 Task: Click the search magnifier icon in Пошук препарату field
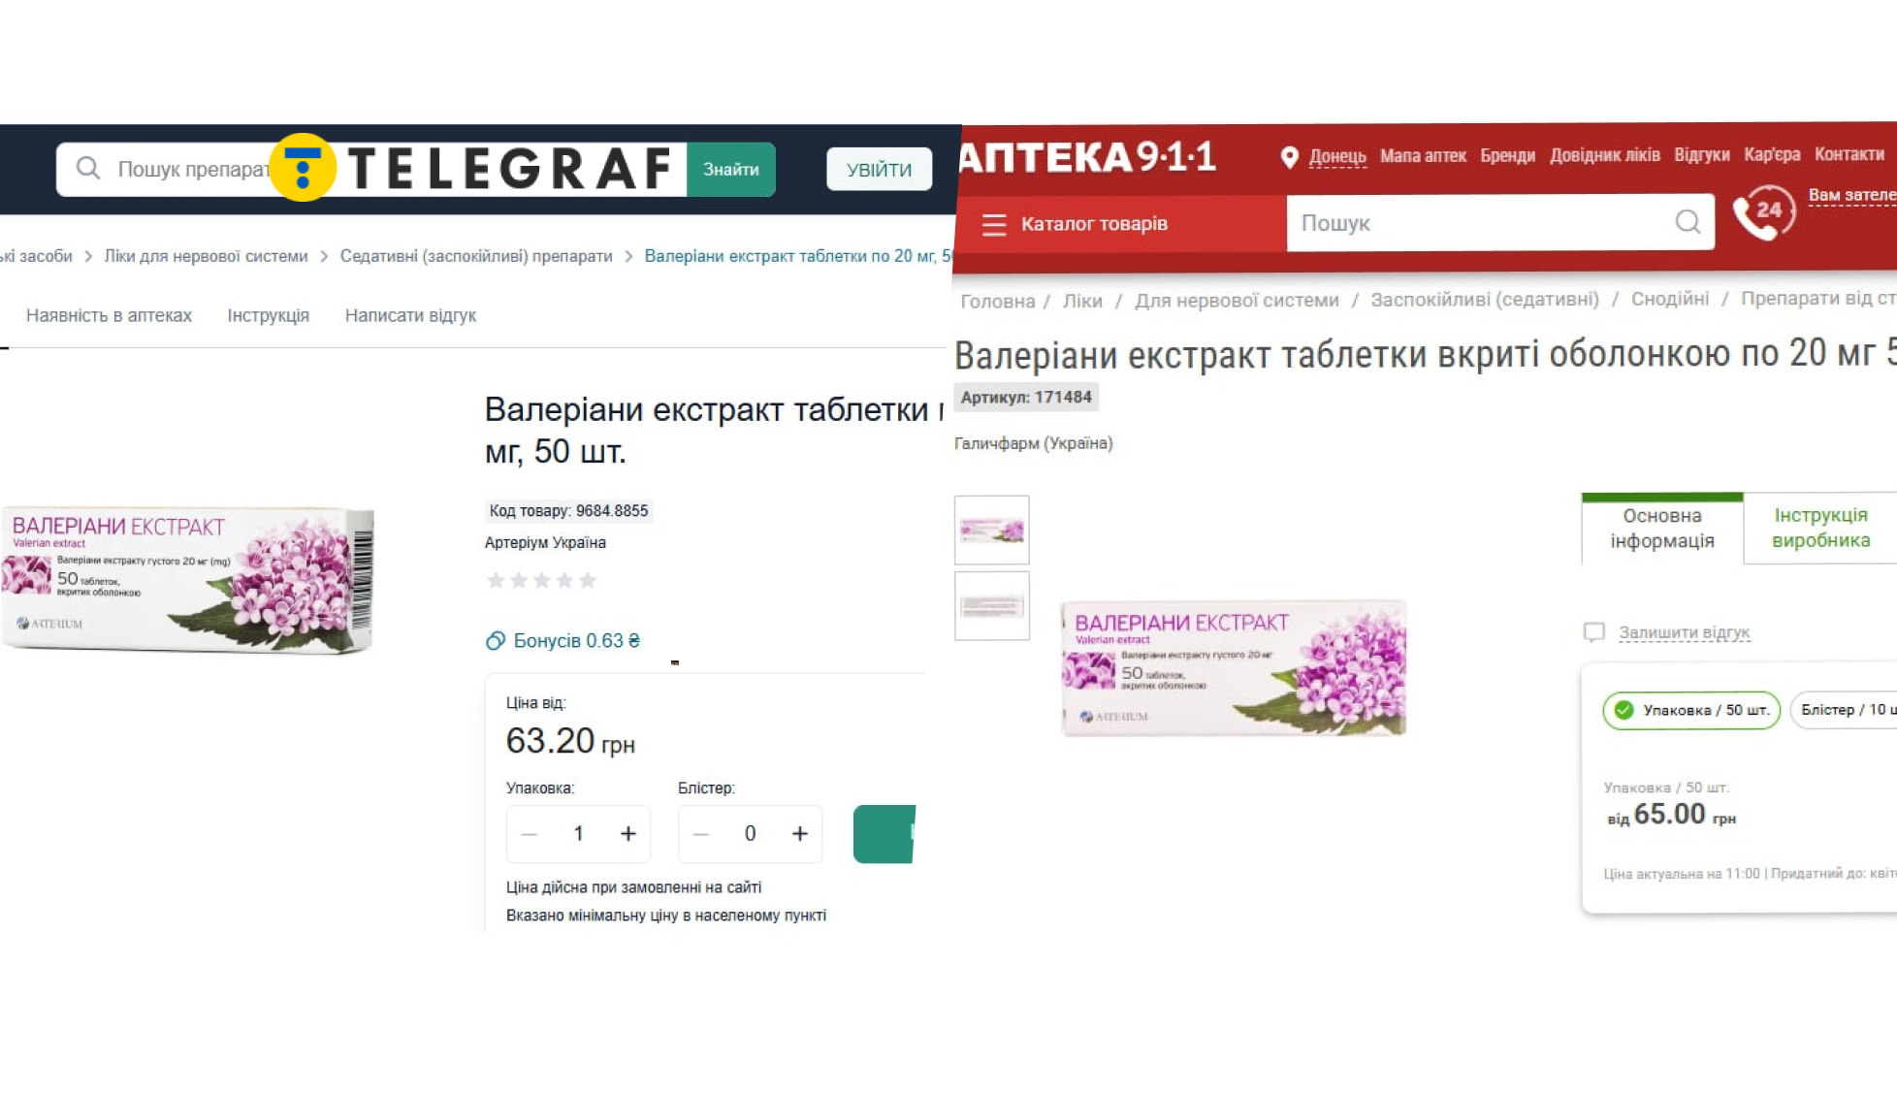[88, 168]
